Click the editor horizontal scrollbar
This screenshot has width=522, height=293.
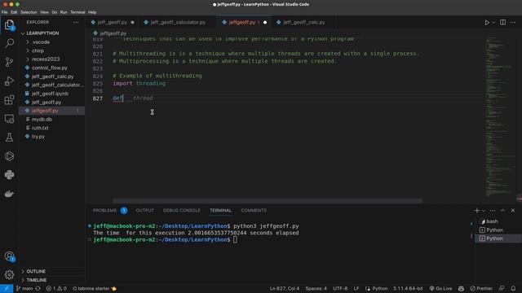[x=268, y=201]
